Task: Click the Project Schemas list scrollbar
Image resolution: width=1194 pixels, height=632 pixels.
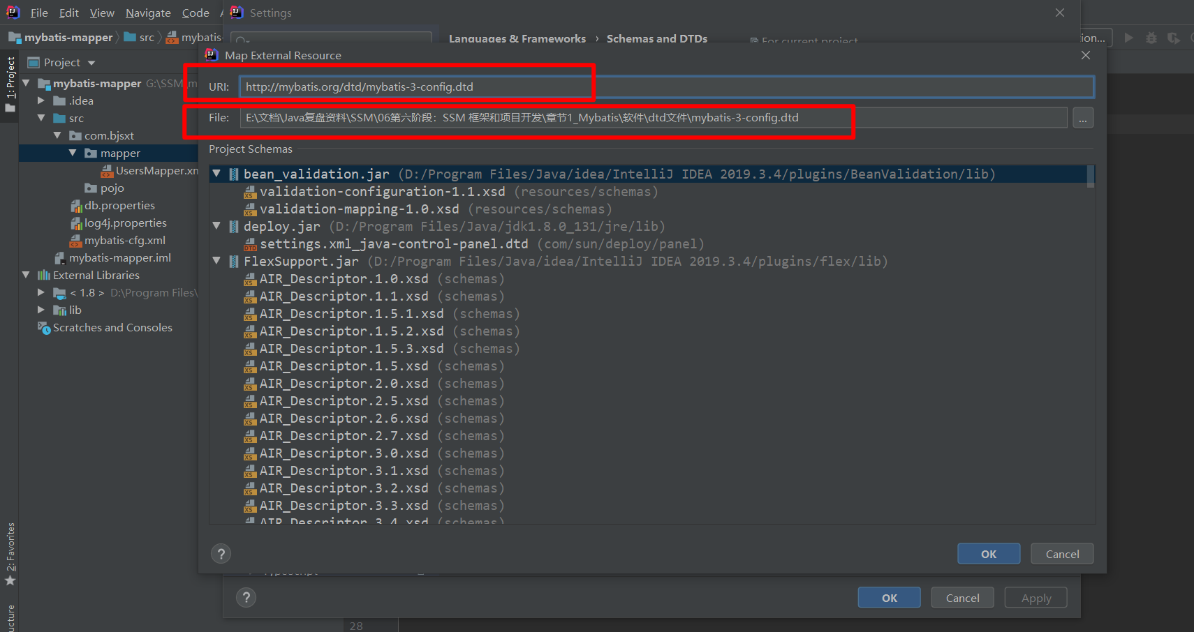Action: [1091, 176]
